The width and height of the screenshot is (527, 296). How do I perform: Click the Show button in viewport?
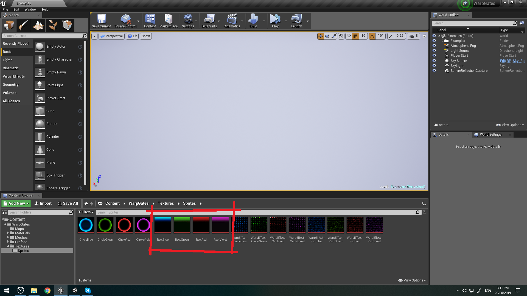pyautogui.click(x=145, y=36)
